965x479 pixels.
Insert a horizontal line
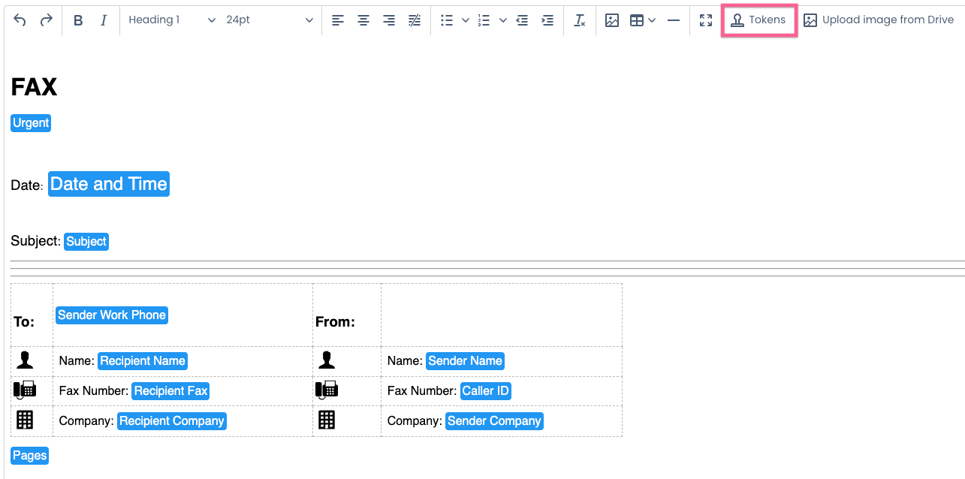point(674,20)
